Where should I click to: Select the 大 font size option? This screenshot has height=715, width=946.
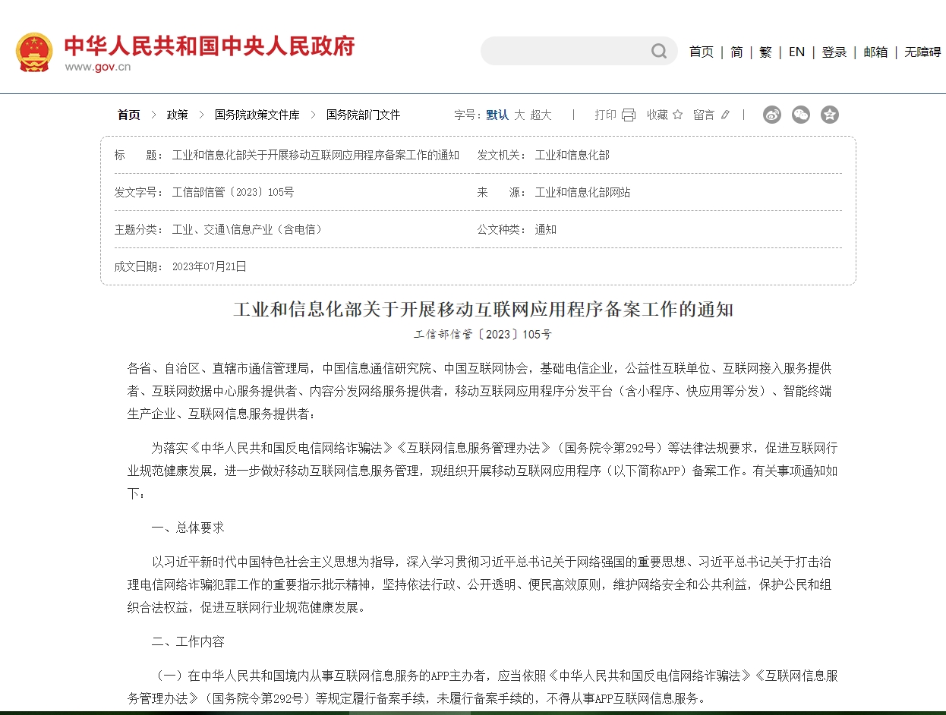519,115
